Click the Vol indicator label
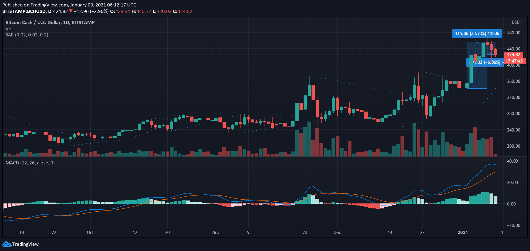 coord(9,28)
